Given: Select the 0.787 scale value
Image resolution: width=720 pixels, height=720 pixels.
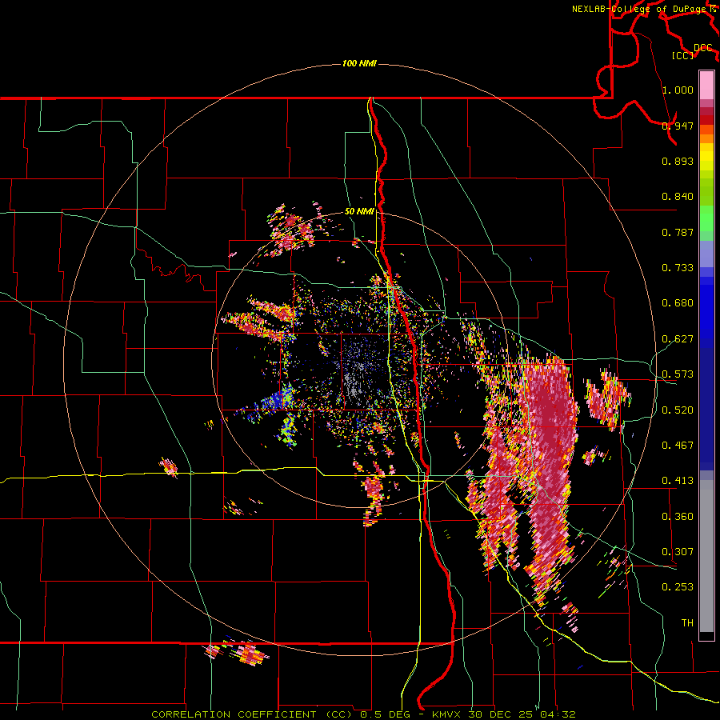Looking at the screenshot, I should 678,232.
